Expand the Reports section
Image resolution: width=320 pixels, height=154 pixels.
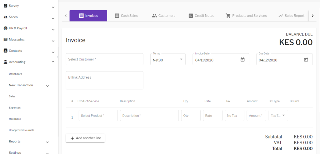[47, 142]
